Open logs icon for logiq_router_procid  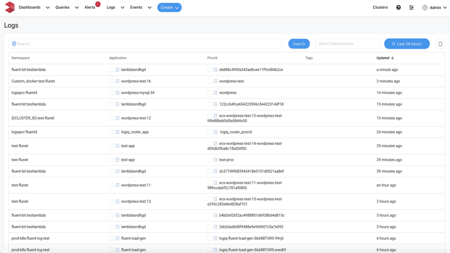point(215,132)
